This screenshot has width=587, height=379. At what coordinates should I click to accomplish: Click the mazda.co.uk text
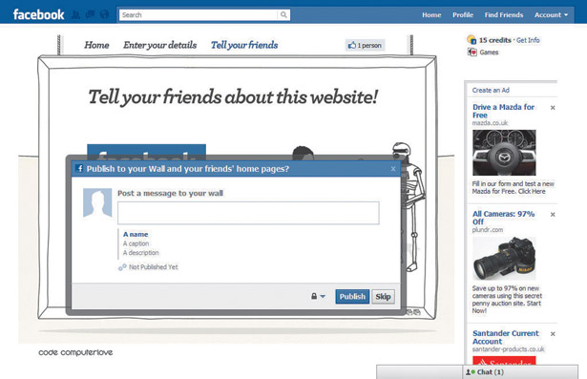(490, 123)
